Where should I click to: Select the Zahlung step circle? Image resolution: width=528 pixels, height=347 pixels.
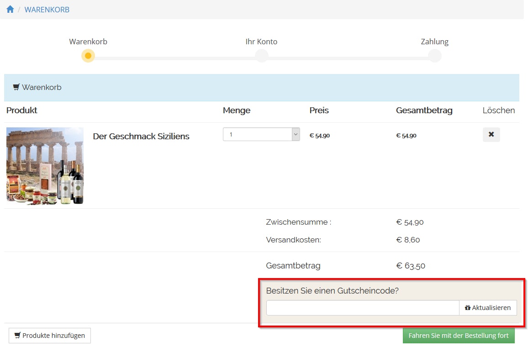(x=434, y=56)
